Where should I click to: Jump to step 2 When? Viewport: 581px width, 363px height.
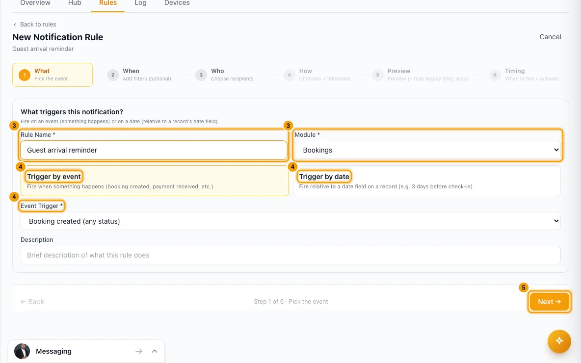tap(139, 75)
